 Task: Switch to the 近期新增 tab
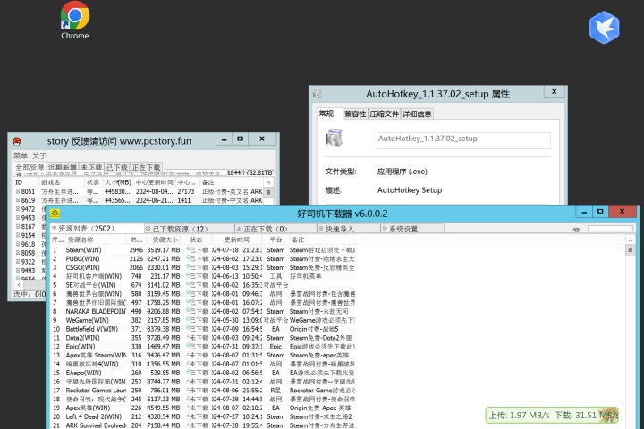click(x=63, y=167)
